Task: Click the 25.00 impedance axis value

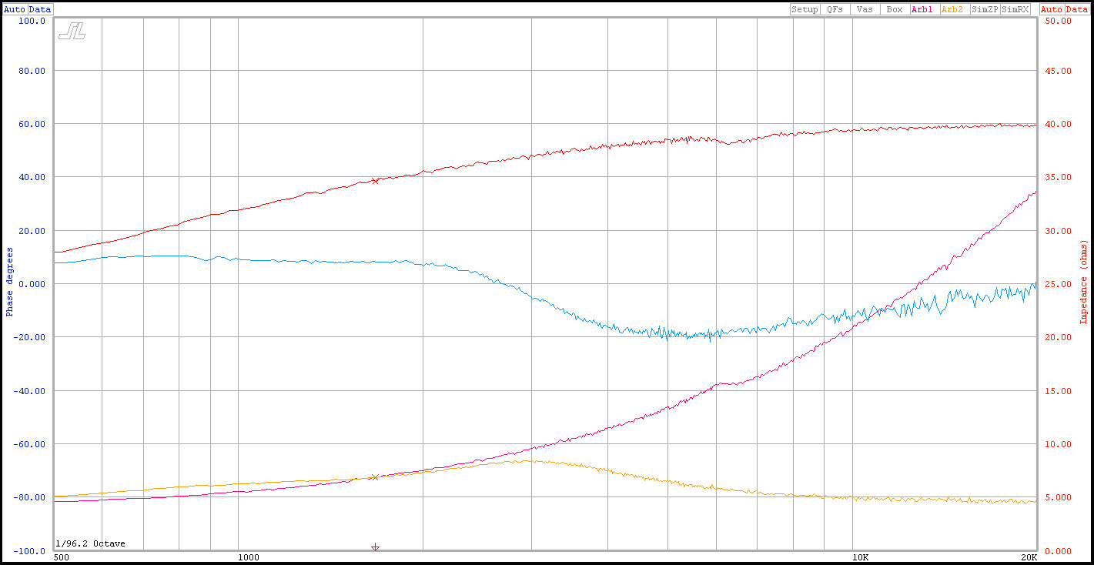Action: [1056, 284]
